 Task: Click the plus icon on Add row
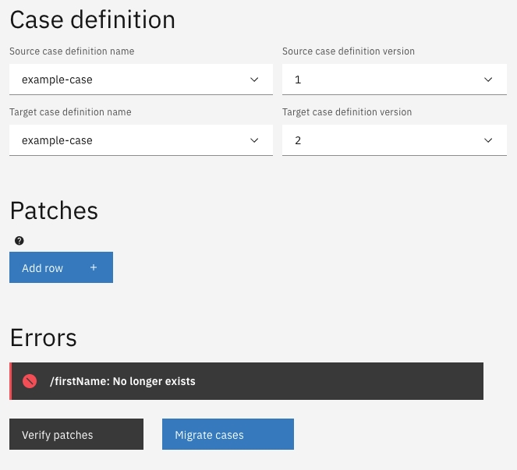point(94,267)
